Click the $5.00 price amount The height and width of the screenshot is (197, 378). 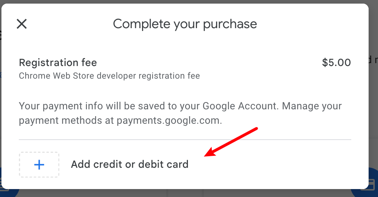coord(336,63)
